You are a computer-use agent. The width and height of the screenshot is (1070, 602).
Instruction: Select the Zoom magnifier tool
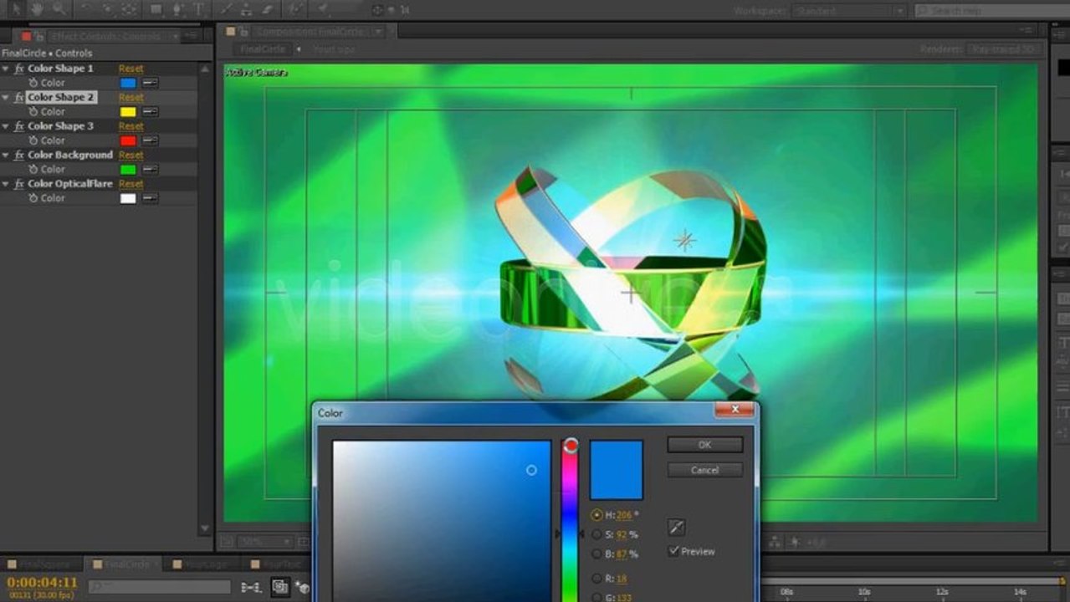59,10
